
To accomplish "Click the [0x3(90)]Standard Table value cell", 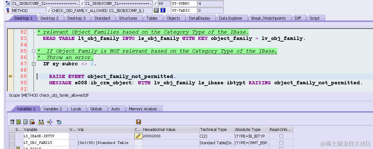I will click(106, 143).
